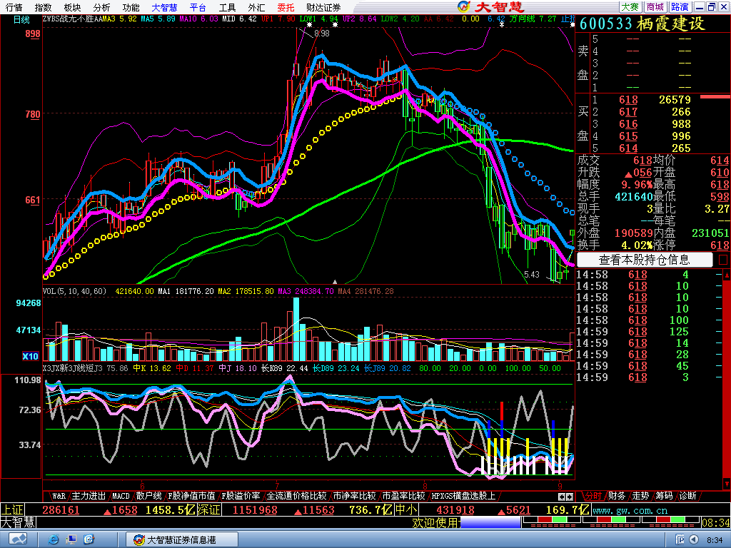Viewport: 731px width, 548px height.
Task: Click the VOL(5,10,40,60) indicator label
Action: [x=74, y=291]
